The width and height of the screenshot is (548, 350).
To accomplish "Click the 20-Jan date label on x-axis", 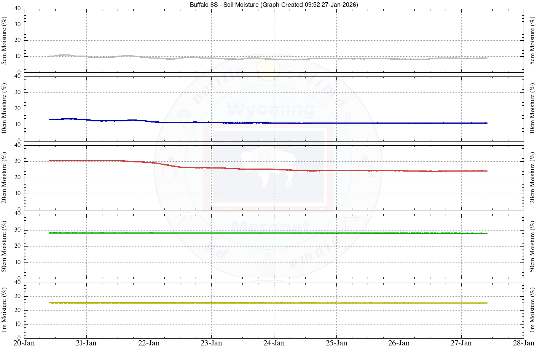I will coord(24,343).
